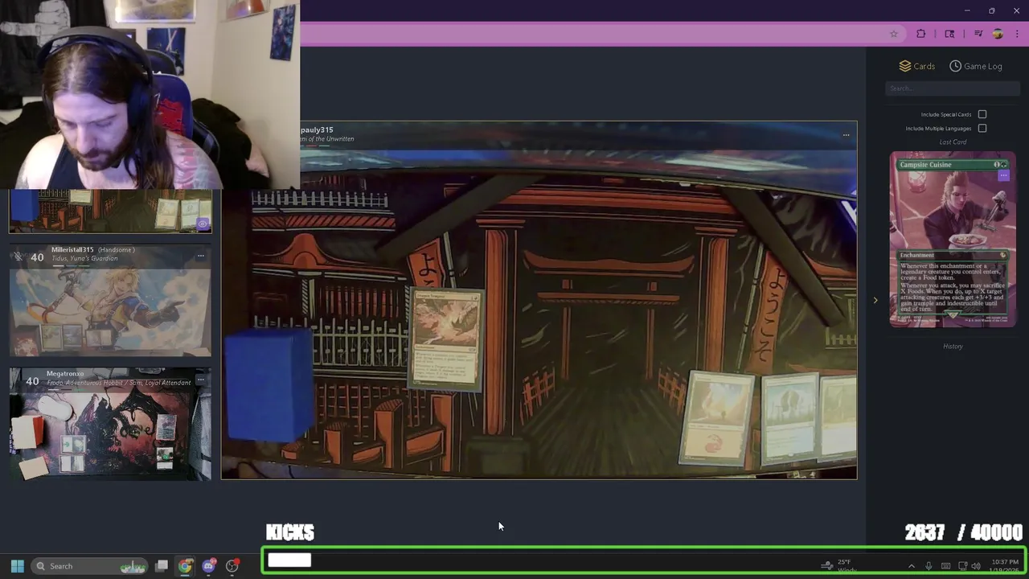Toggle muted microphone icon for Milleristall315
Image resolution: width=1029 pixels, height=579 pixels.
(18, 257)
